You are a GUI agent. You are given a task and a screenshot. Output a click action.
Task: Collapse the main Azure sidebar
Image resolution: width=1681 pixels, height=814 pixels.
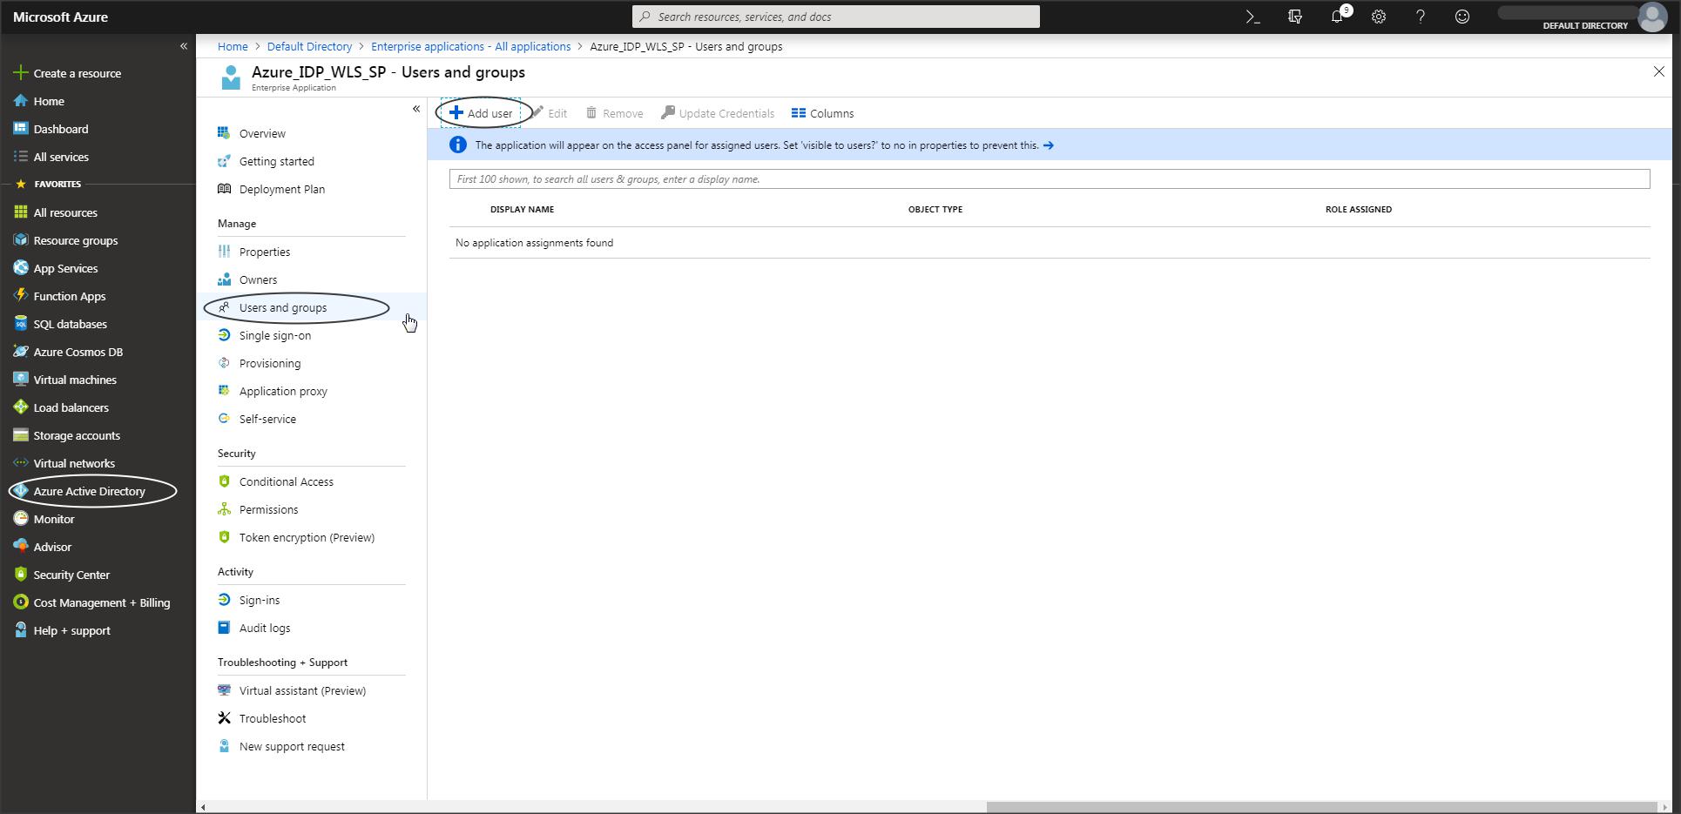[184, 46]
